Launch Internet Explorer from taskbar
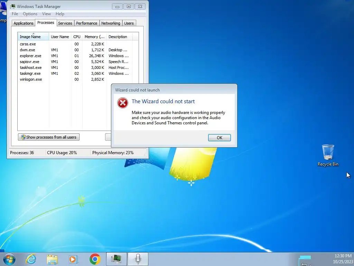The width and height of the screenshot is (354, 266). point(31,259)
